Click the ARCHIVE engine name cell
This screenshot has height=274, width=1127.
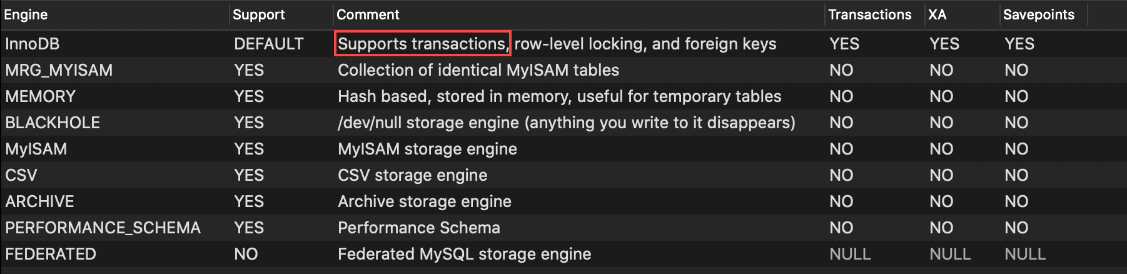click(39, 201)
